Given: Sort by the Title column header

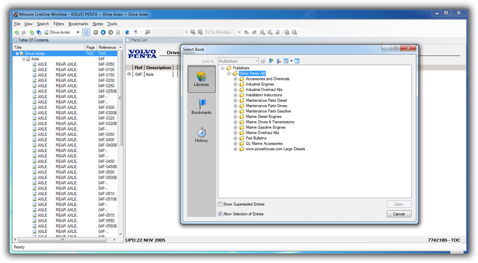Looking at the screenshot, I should tap(49, 47).
